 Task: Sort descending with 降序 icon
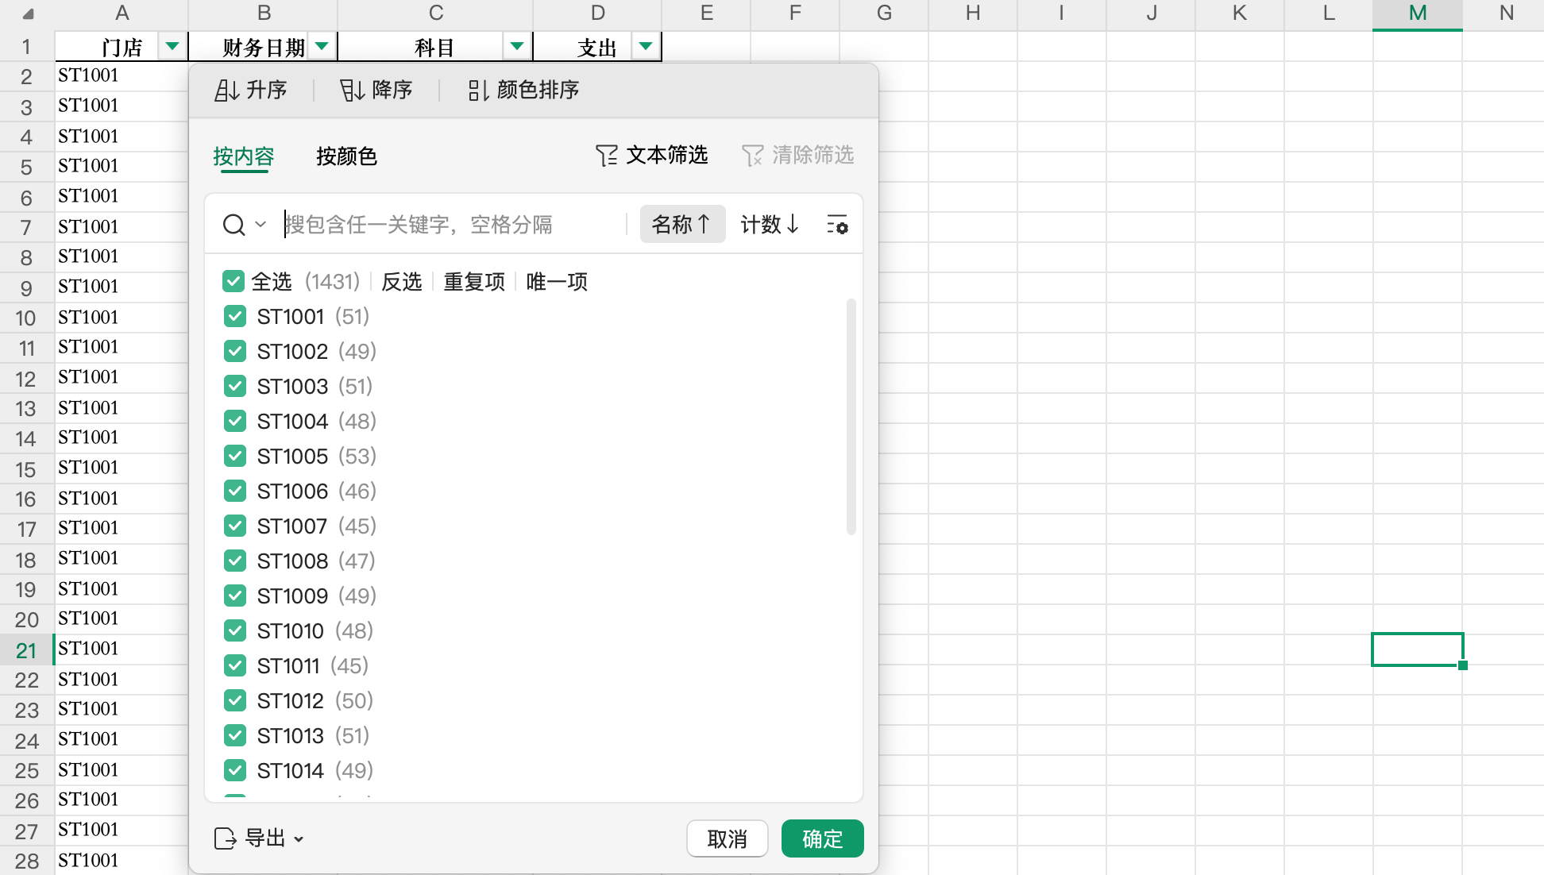pyautogui.click(x=352, y=91)
